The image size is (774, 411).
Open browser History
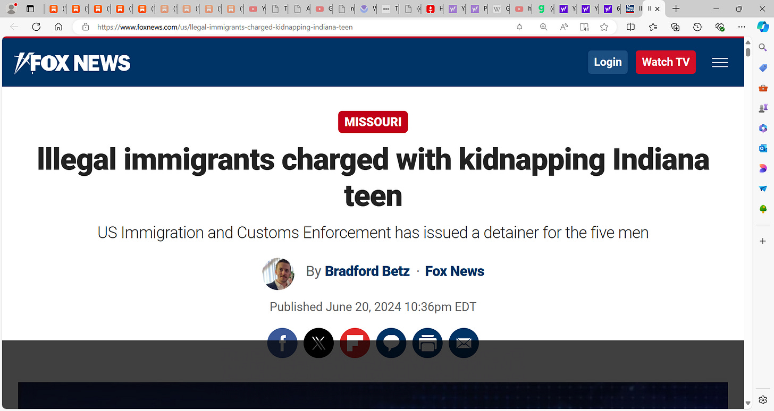(x=697, y=27)
